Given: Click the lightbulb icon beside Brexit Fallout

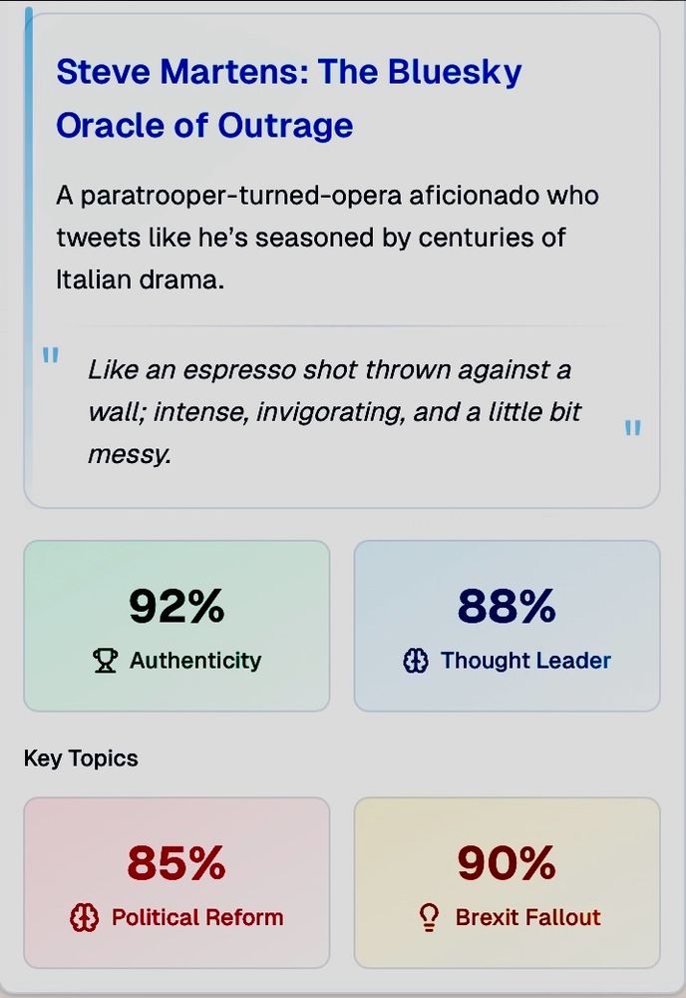Looking at the screenshot, I should (429, 918).
